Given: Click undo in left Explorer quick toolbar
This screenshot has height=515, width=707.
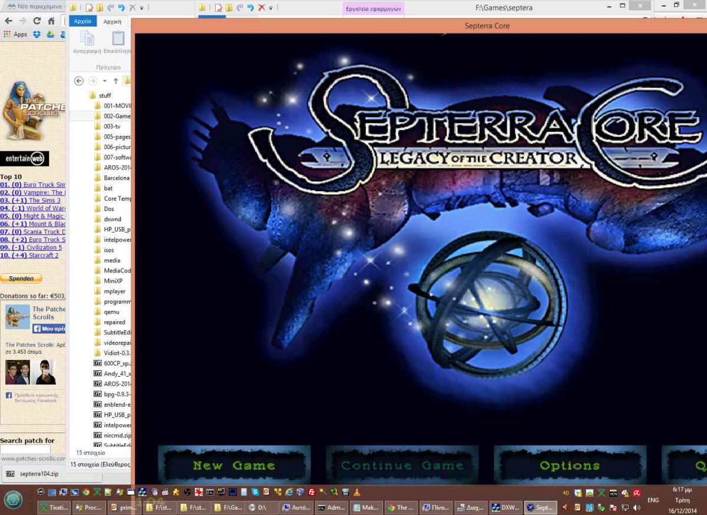Looking at the screenshot, I should [121, 8].
